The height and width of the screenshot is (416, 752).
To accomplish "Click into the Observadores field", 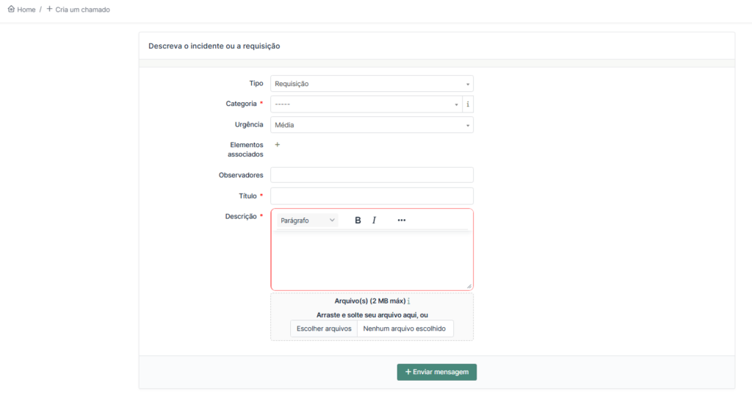I will [x=372, y=175].
